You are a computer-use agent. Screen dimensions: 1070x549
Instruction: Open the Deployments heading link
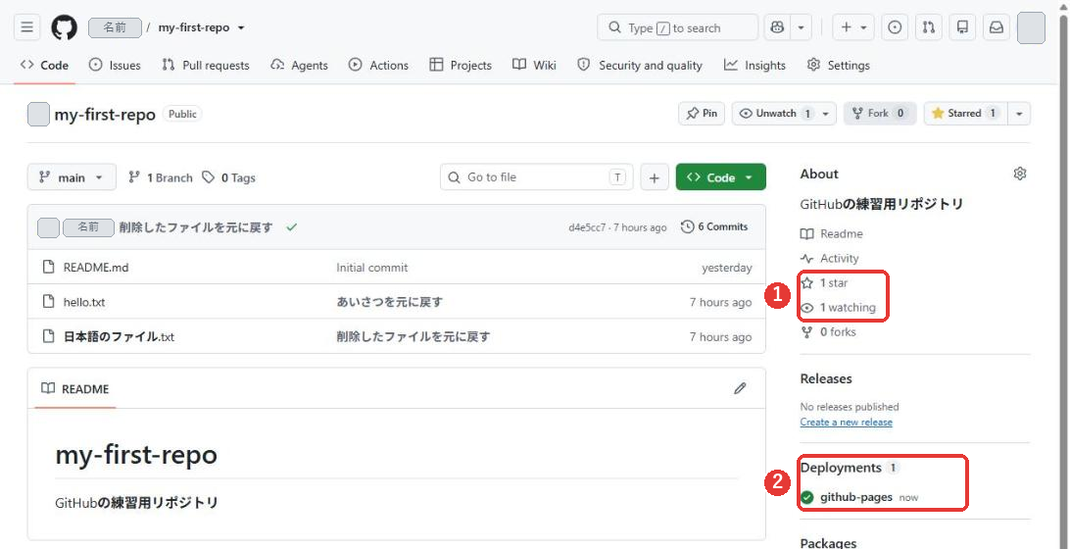[x=841, y=468]
